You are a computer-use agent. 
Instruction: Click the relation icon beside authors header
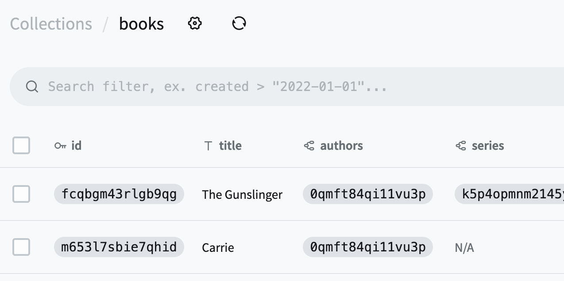point(310,145)
